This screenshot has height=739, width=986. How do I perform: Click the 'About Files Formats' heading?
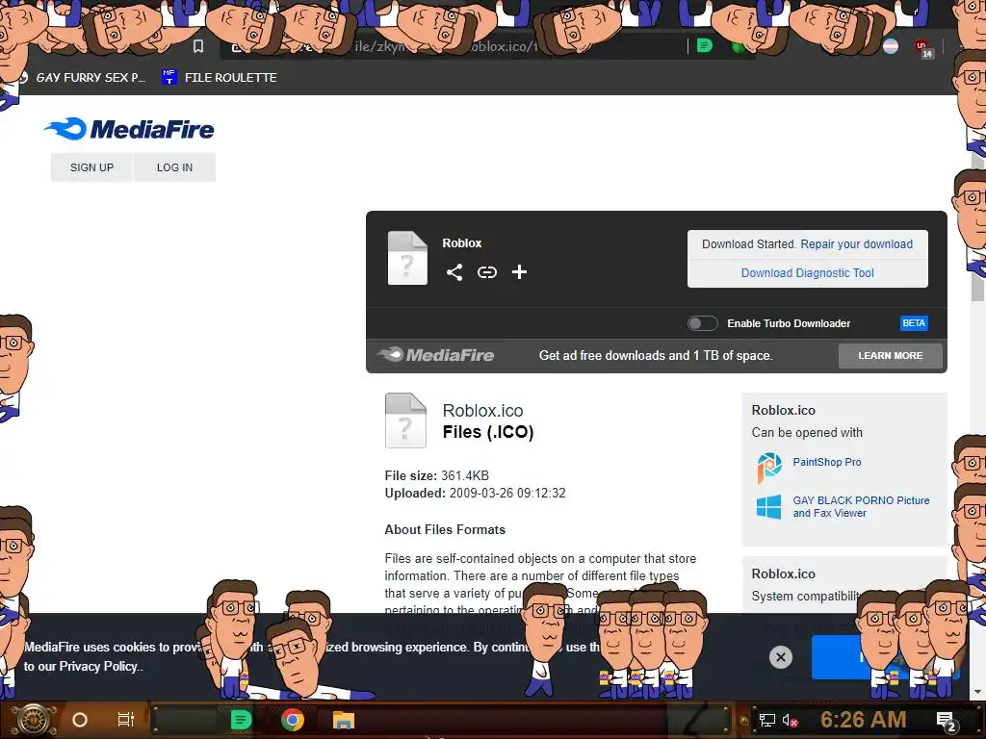[x=445, y=530]
